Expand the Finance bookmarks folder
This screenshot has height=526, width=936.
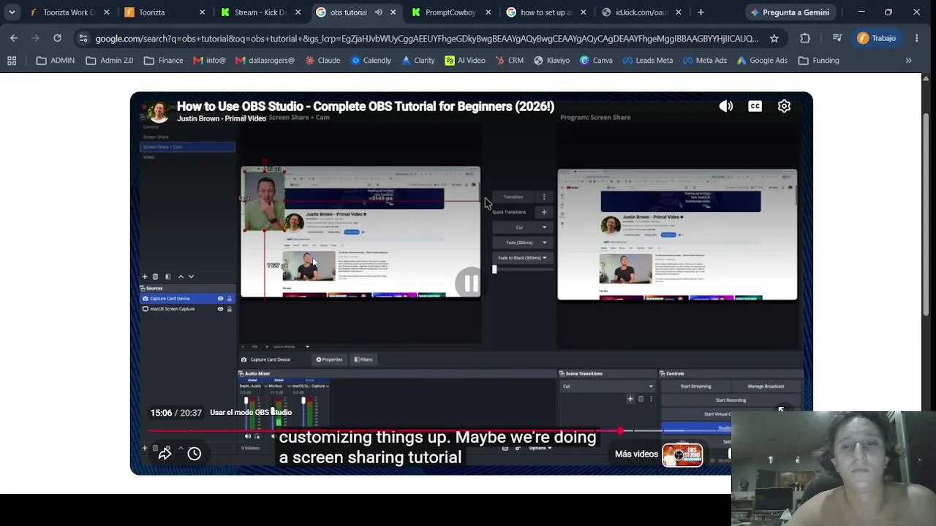click(x=164, y=61)
